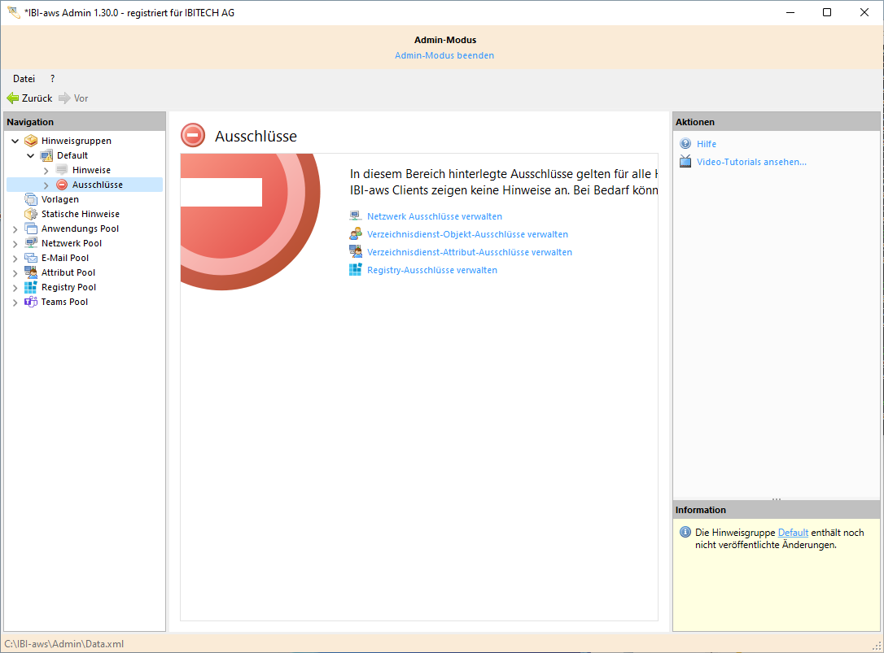Open the ? help menu
884x653 pixels.
tap(53, 79)
